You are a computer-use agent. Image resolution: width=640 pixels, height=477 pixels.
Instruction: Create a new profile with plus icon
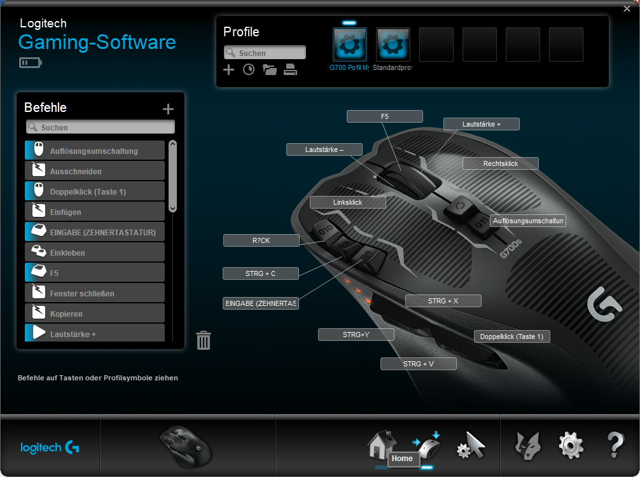[228, 70]
